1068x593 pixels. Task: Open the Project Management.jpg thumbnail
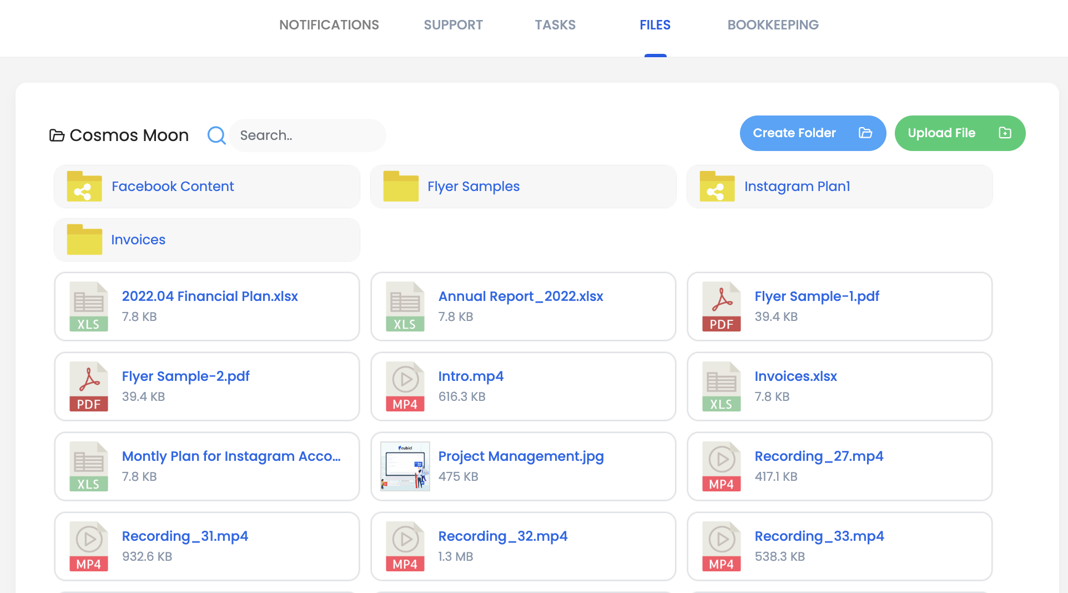405,466
